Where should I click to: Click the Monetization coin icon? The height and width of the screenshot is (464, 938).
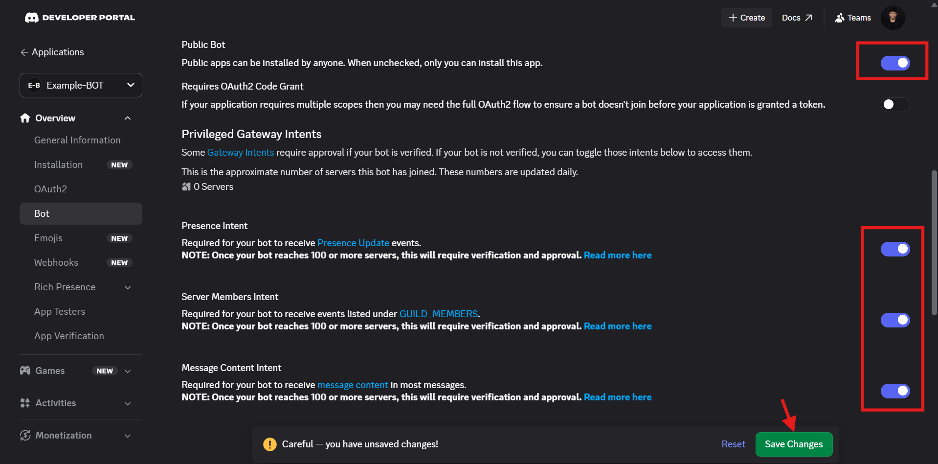(25, 435)
